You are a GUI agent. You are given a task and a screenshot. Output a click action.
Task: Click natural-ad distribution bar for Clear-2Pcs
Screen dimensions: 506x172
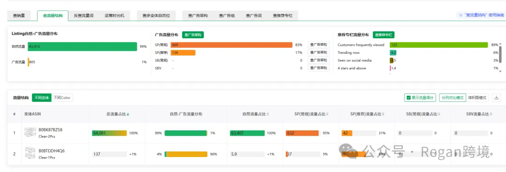(186, 133)
